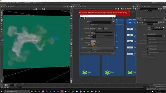
Task: Click the Object 1 path field in Object Merge
Action: (x=156, y=28)
